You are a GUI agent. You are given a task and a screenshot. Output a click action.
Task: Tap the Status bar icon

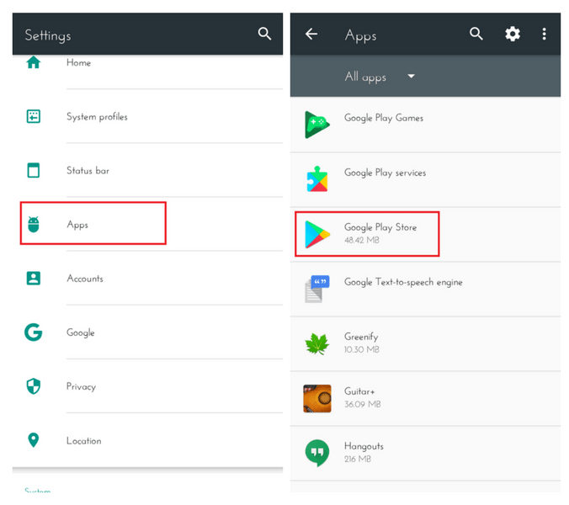point(34,170)
